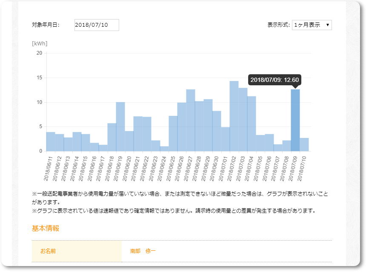Click the x-axis label 2018/06/22
Viewport: 366px width, 272px height.
tap(144, 169)
